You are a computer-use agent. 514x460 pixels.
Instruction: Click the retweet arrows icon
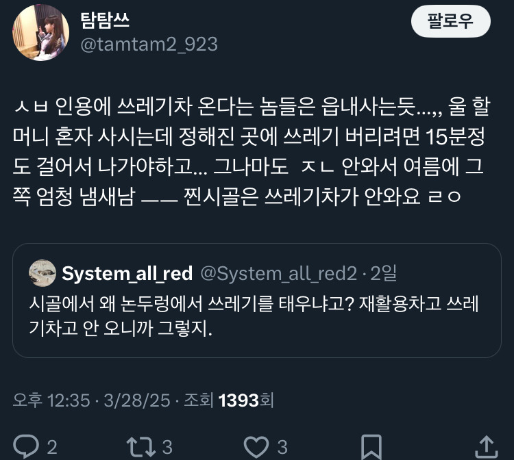tap(141, 446)
